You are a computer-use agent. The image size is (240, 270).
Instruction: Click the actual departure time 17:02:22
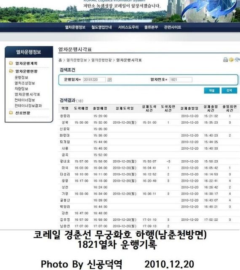(x=211, y=220)
